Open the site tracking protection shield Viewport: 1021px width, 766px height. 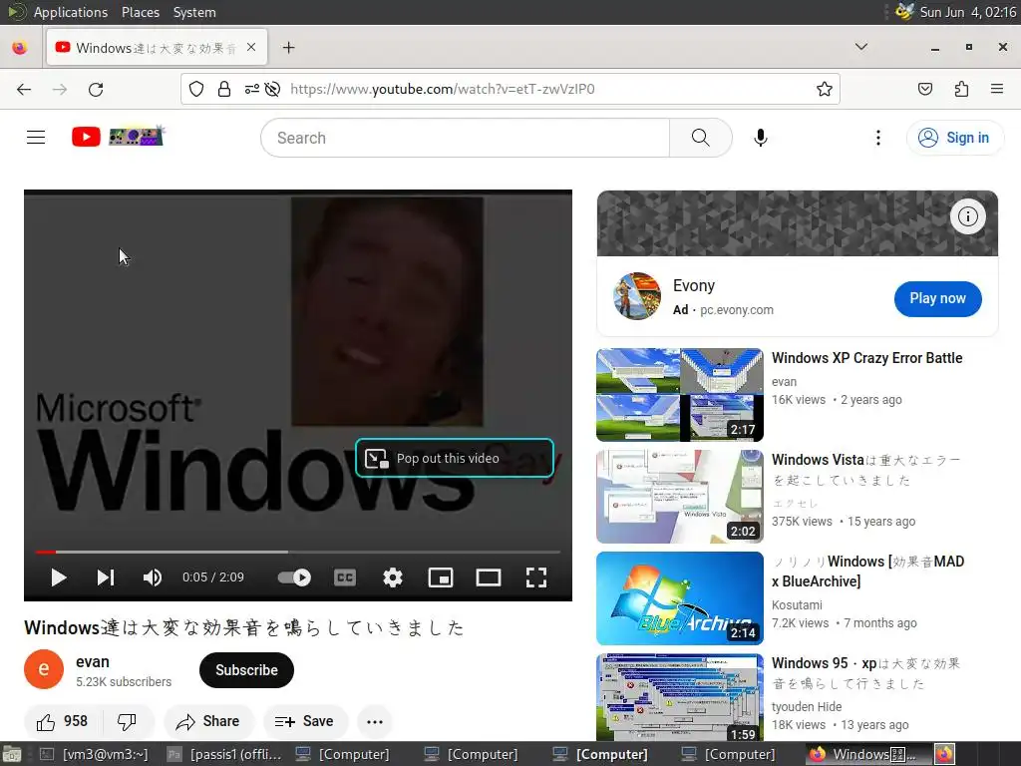point(196,89)
